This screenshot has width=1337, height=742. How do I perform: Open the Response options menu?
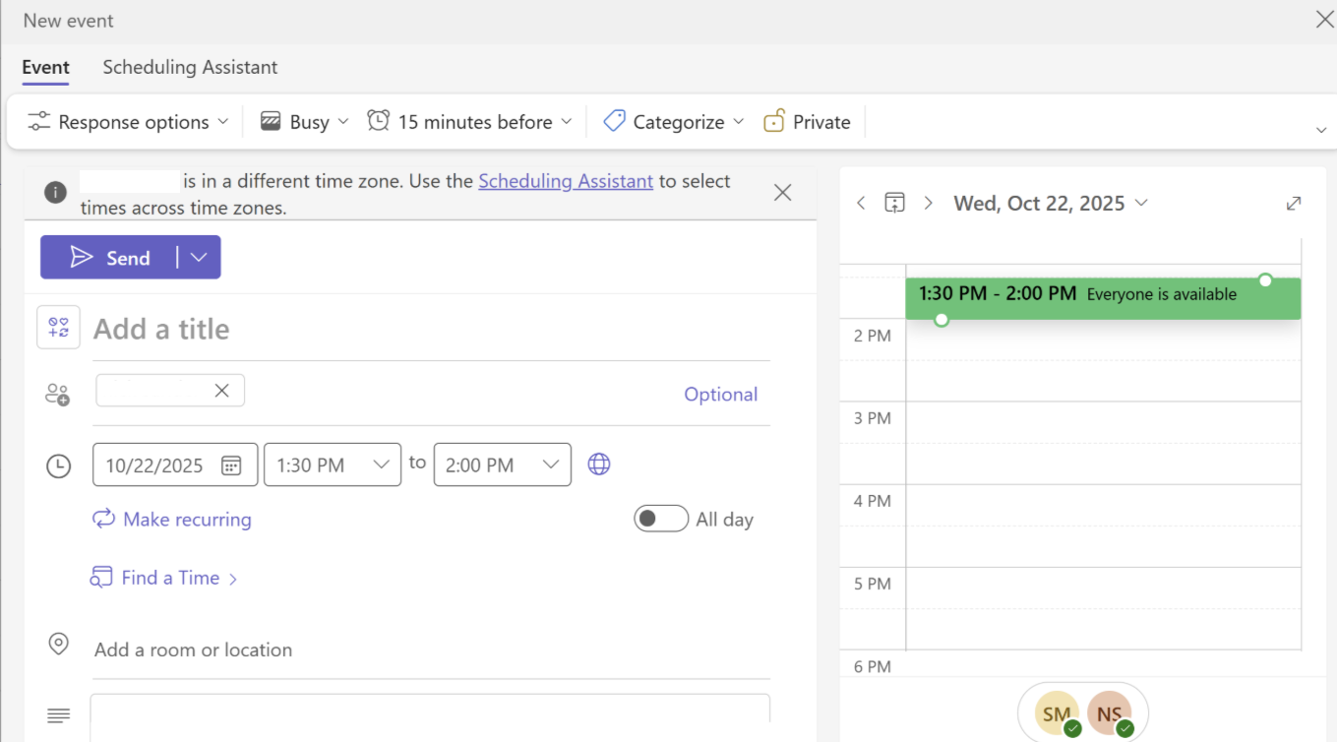pyautogui.click(x=128, y=122)
